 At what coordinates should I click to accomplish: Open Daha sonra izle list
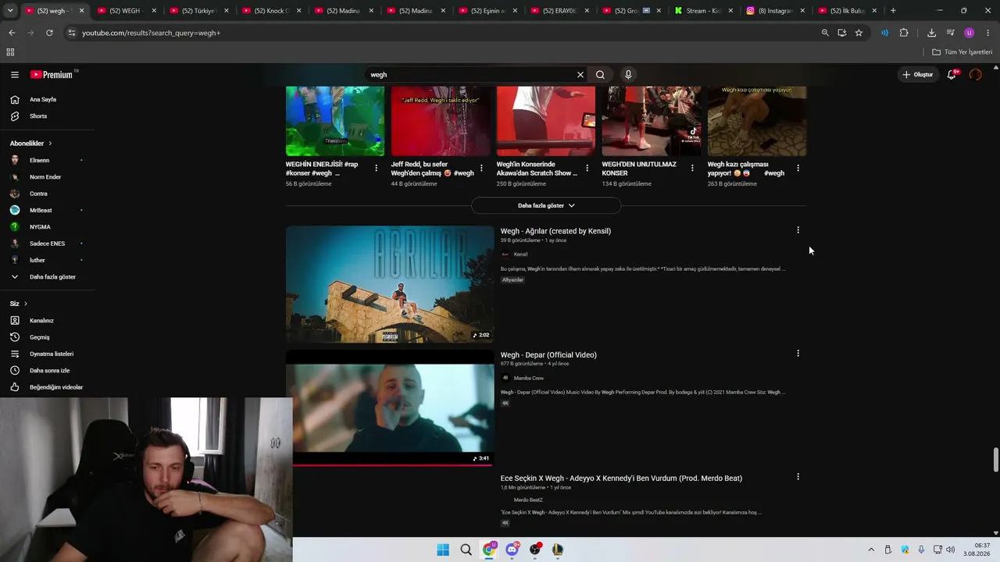(x=49, y=371)
